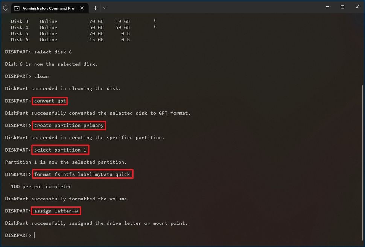Open the tab options dropdown chevron
The height and width of the screenshot is (247, 365).
(105, 8)
